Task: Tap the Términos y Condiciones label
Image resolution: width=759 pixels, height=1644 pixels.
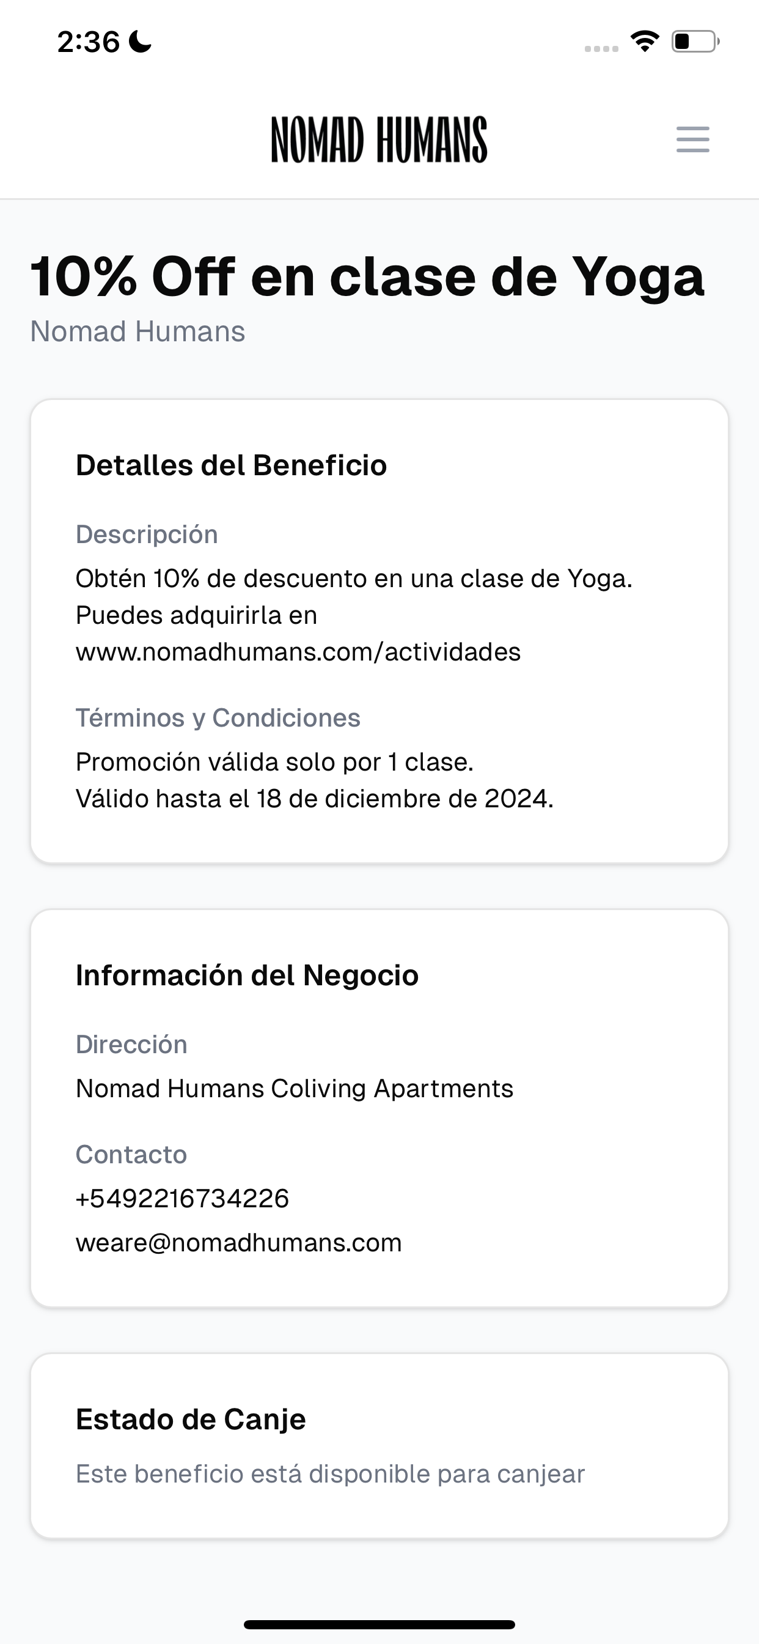Action: pos(218,718)
